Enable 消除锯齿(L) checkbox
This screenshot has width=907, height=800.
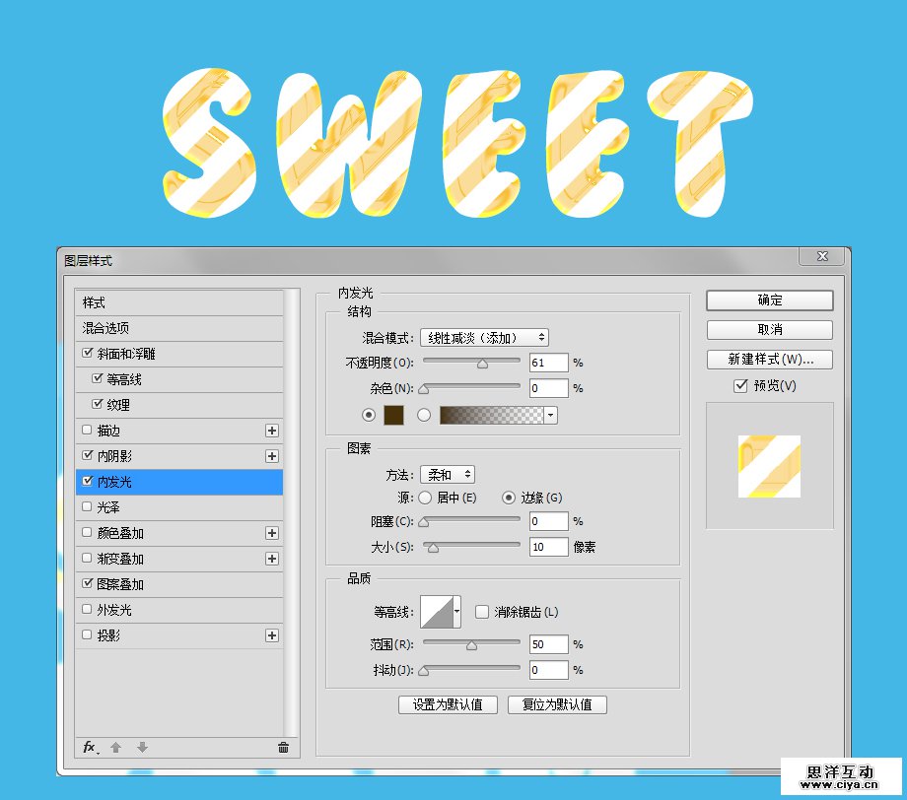coord(482,612)
